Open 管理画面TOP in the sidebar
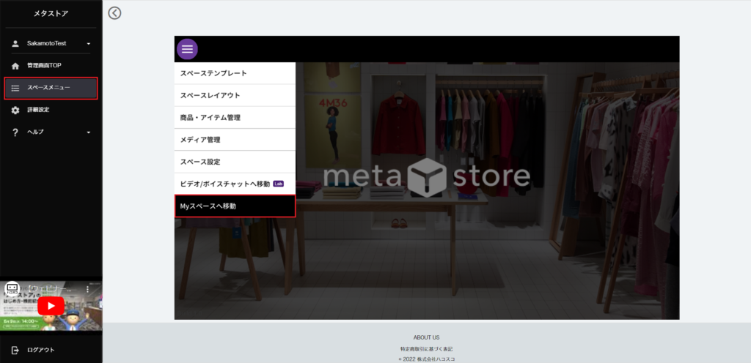Screen dimensions: 751x363 [51, 66]
